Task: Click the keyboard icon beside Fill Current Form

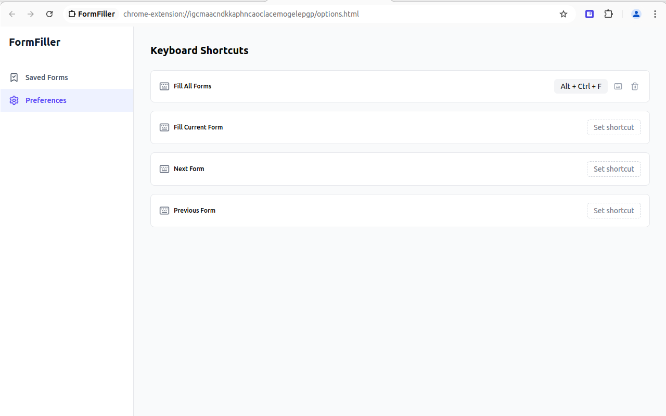Action: 164,127
